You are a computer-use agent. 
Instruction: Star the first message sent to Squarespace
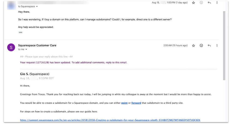(x=194, y=3)
